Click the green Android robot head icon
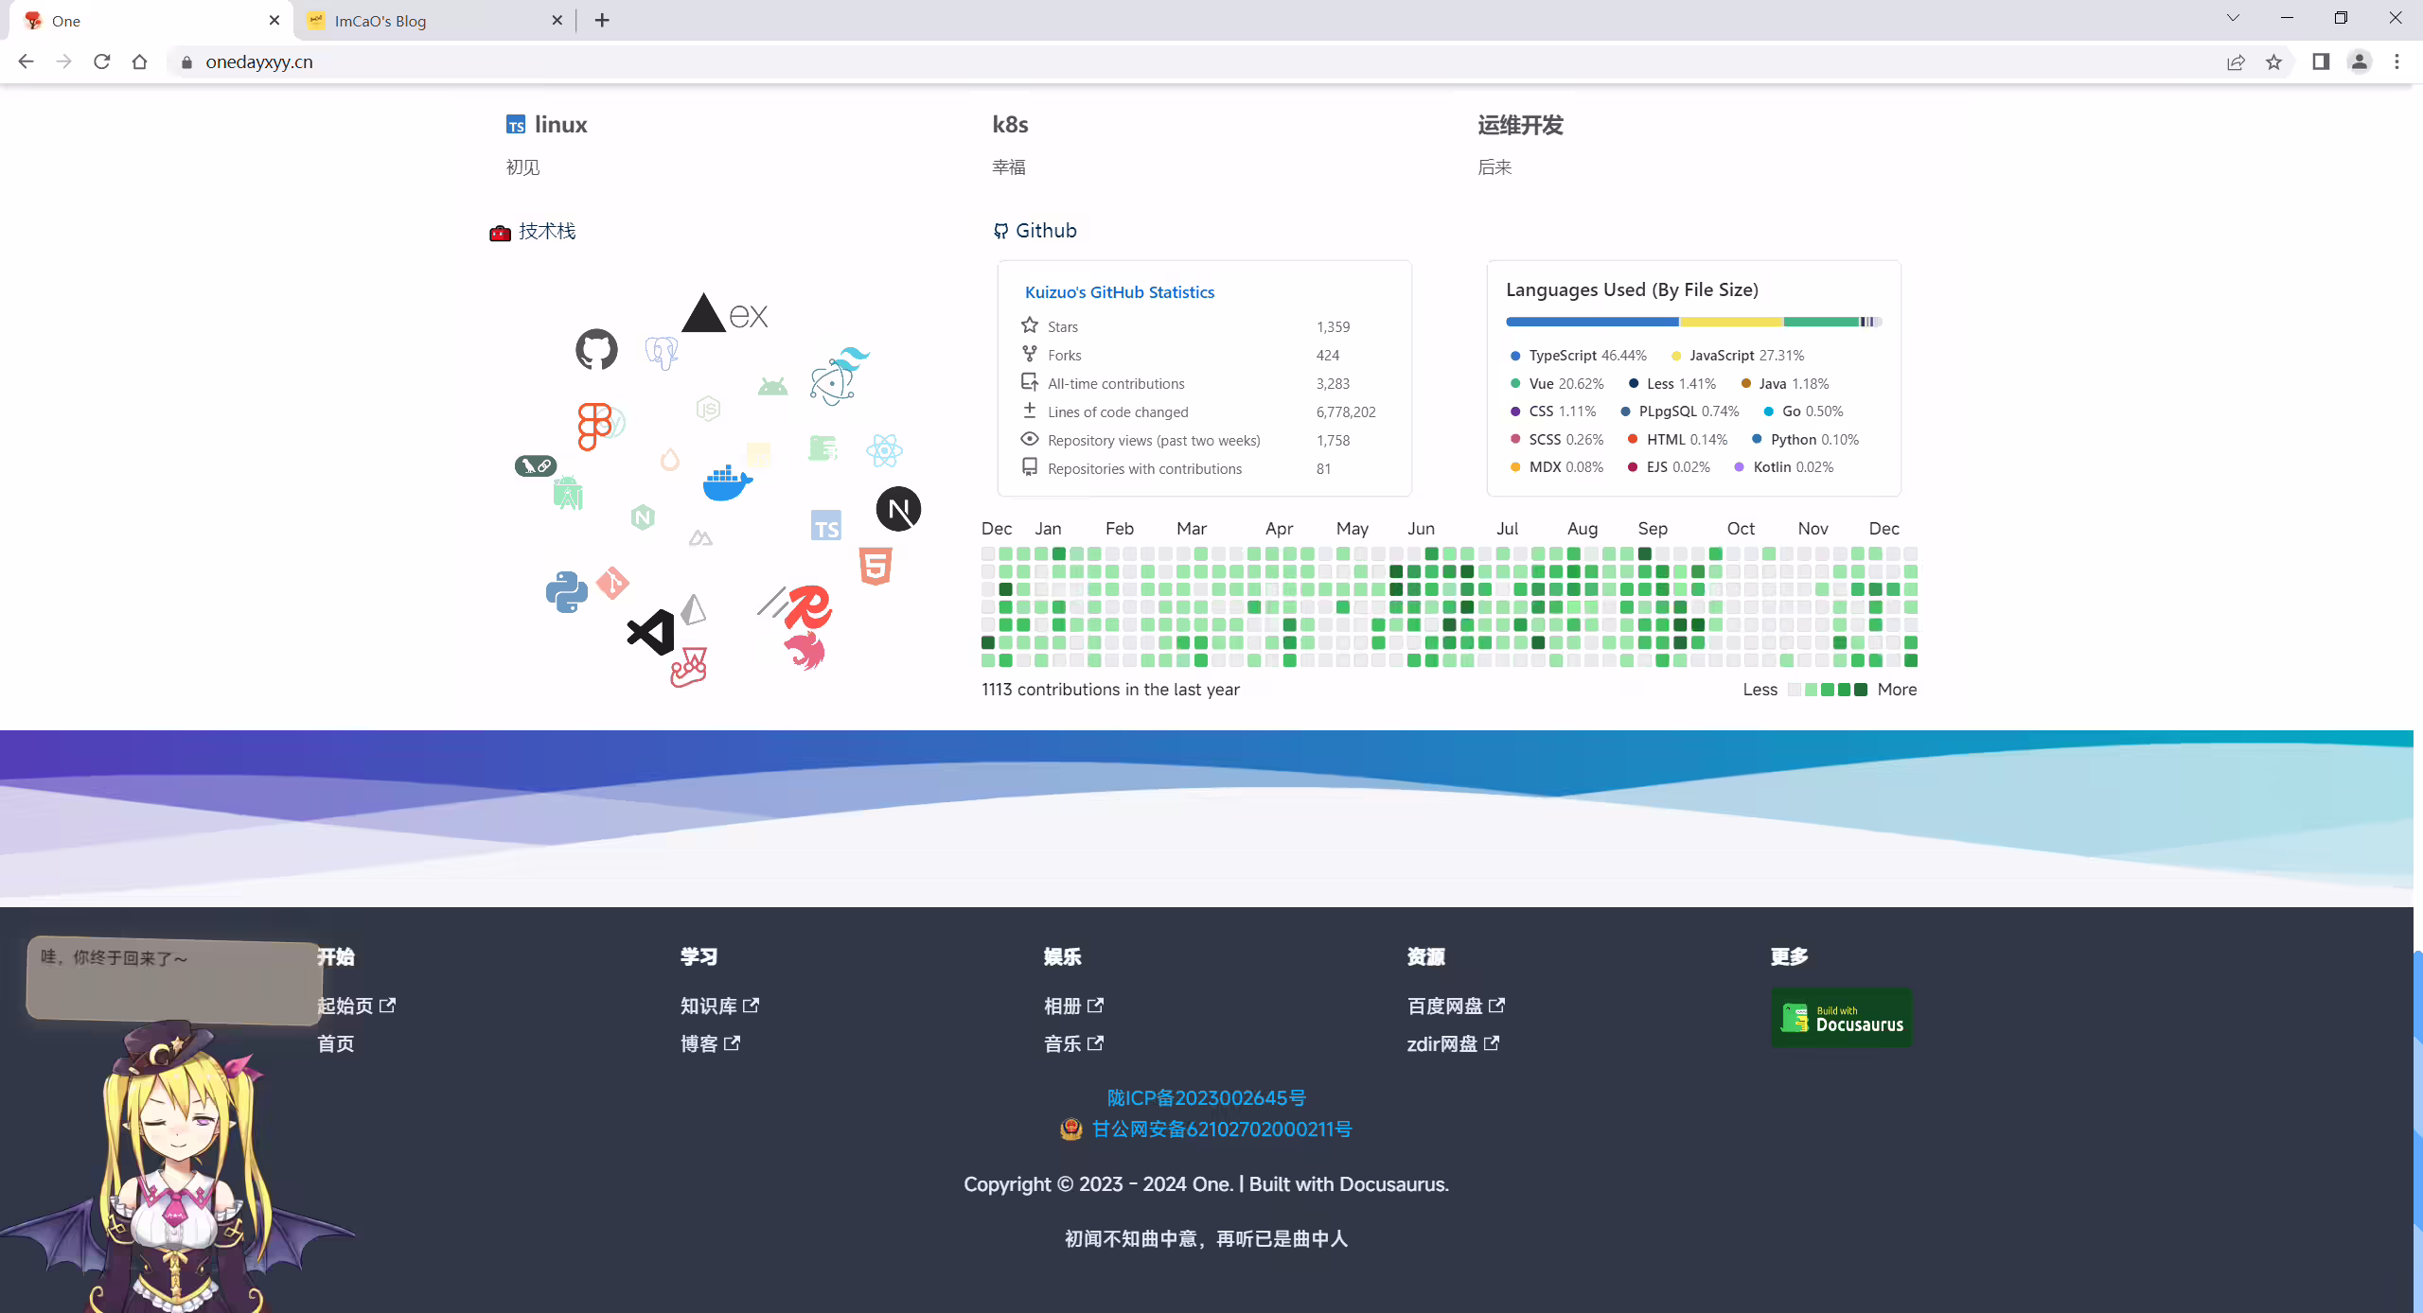This screenshot has width=2423, height=1313. 772,386
